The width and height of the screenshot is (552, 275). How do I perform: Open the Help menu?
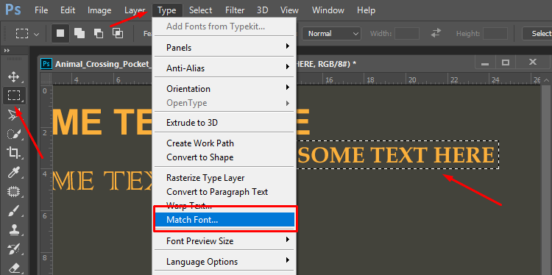point(366,10)
